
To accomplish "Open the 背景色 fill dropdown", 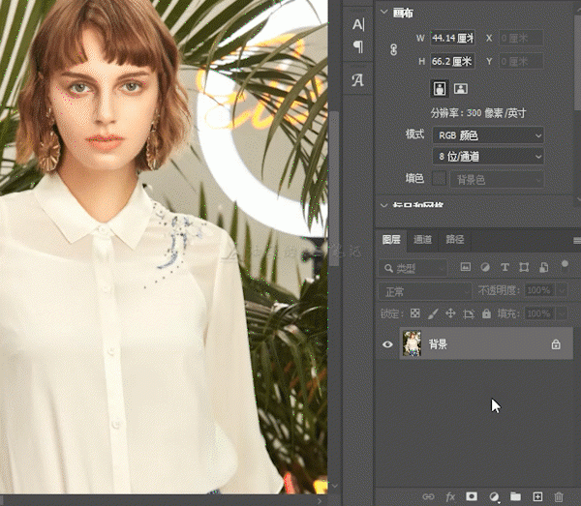I will click(497, 180).
